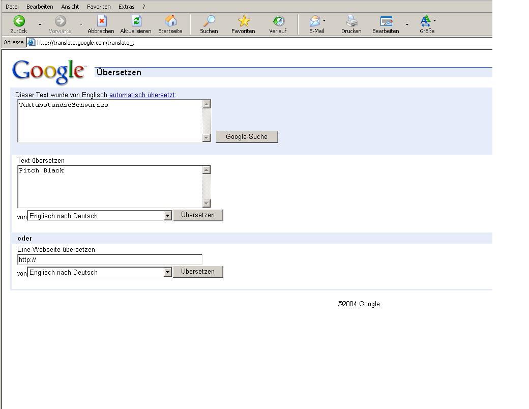
Task: Click the Abbrechen stop icon
Action: pyautogui.click(x=102, y=21)
